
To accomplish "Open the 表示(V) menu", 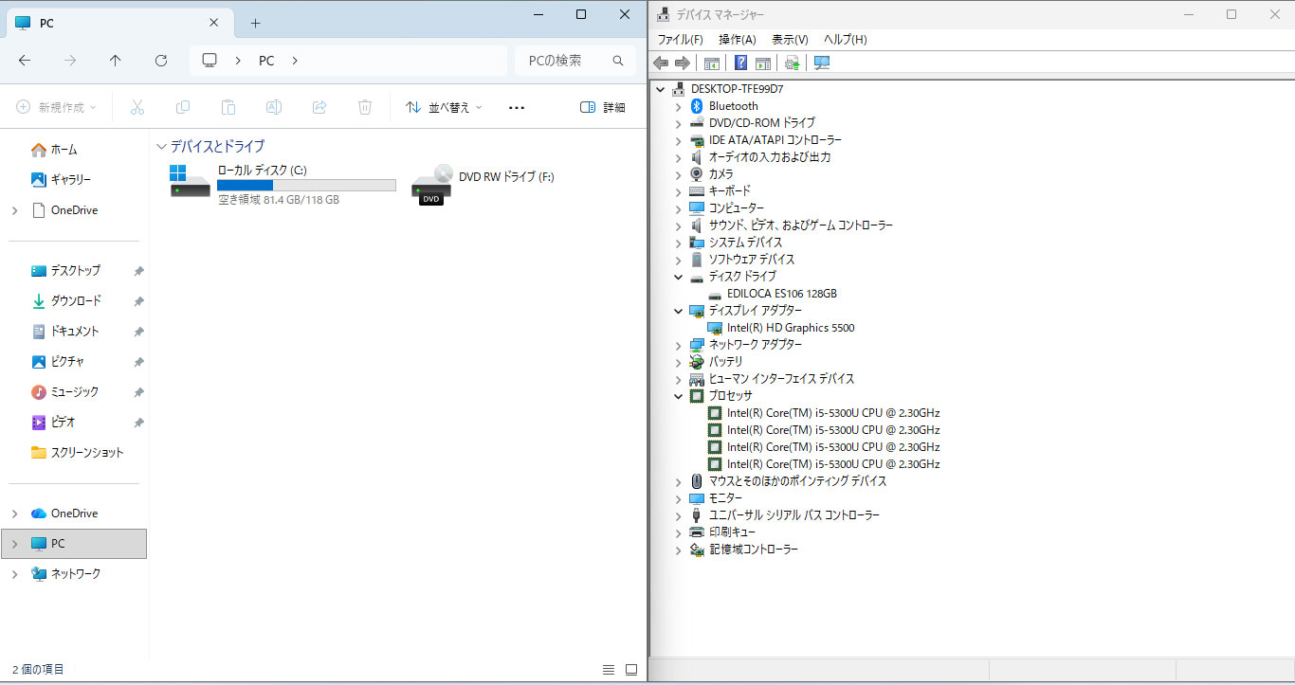I will coord(789,40).
